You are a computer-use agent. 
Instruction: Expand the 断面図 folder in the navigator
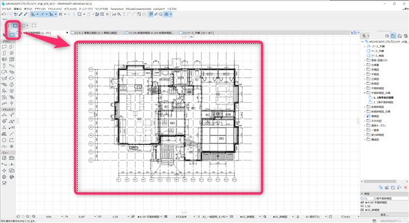click(x=365, y=83)
